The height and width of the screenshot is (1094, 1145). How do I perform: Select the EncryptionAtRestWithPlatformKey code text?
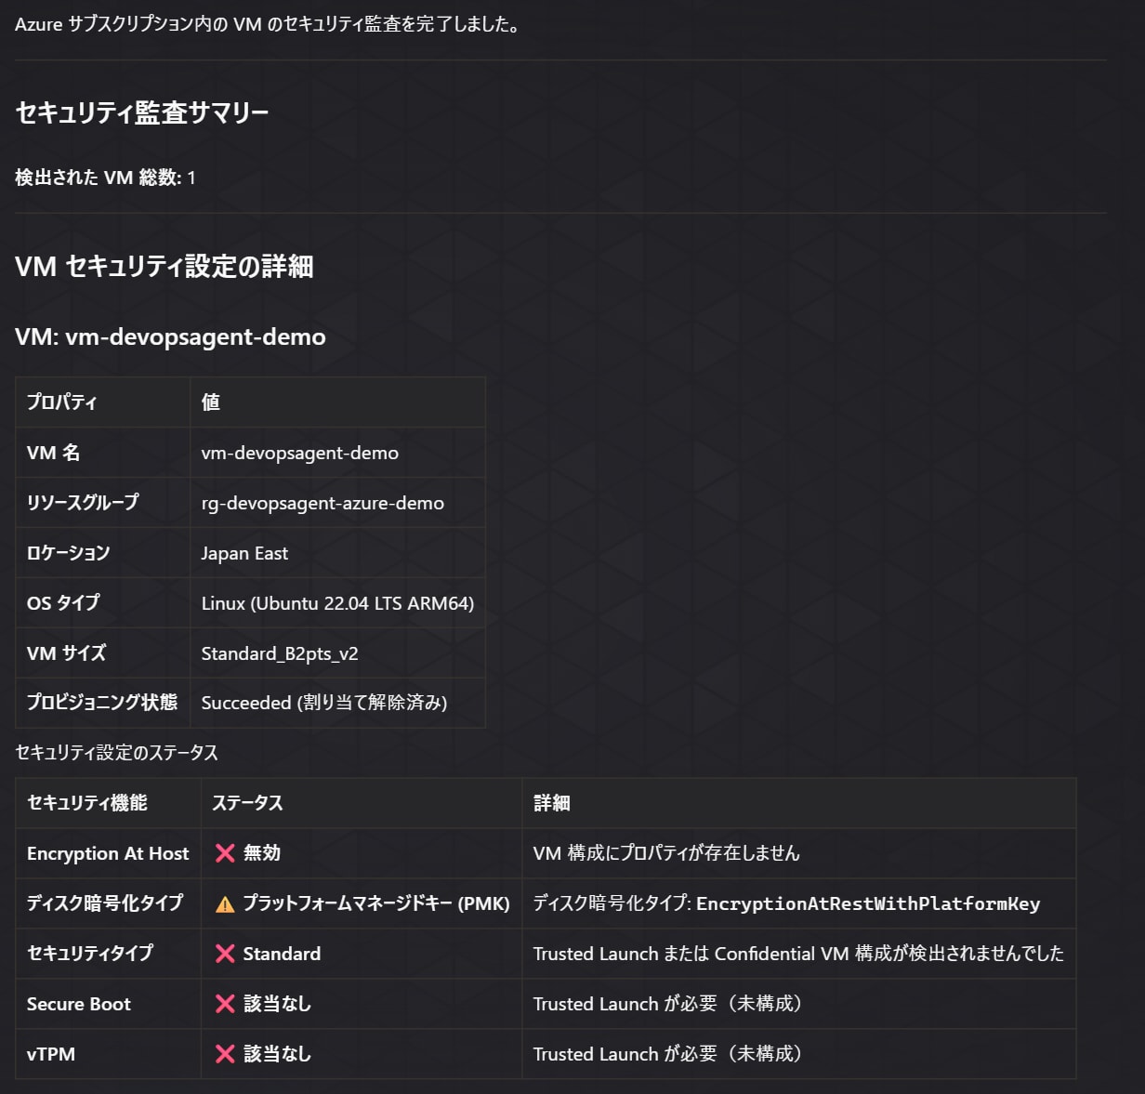pos(868,904)
